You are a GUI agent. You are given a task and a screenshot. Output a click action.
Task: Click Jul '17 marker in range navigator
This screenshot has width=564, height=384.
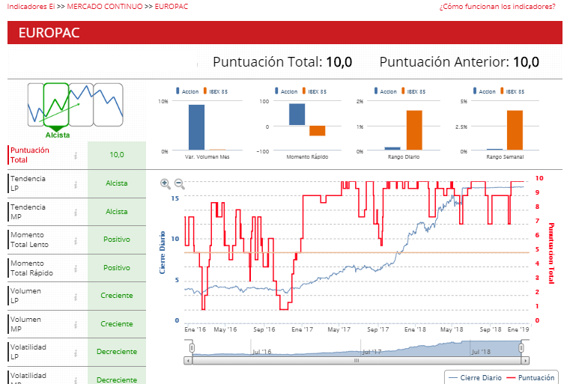[x=372, y=352]
